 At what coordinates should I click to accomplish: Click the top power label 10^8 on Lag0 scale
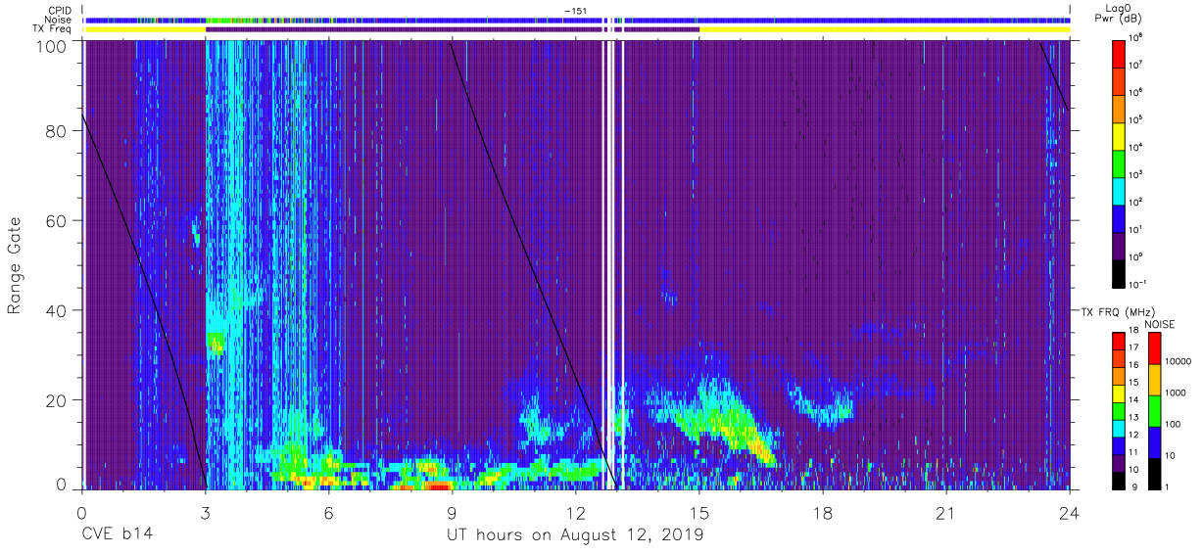(x=1136, y=37)
